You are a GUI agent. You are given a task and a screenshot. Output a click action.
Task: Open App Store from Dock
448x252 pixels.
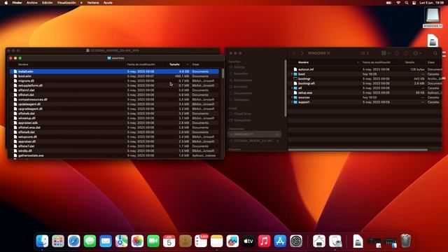click(x=280, y=241)
